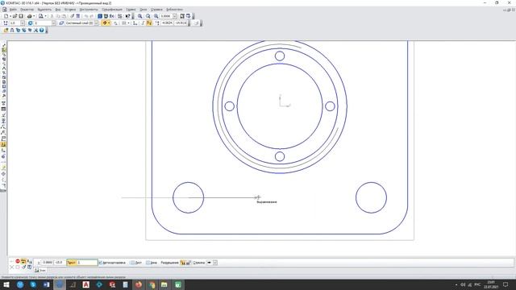Image resolution: width=516 pixels, height=290 pixels.
Task: Select the second Размещение placement toggle
Action: [188, 263]
